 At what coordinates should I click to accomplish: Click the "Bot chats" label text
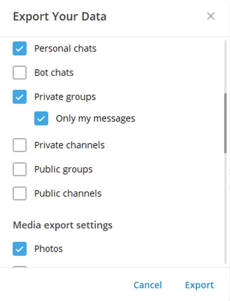54,73
